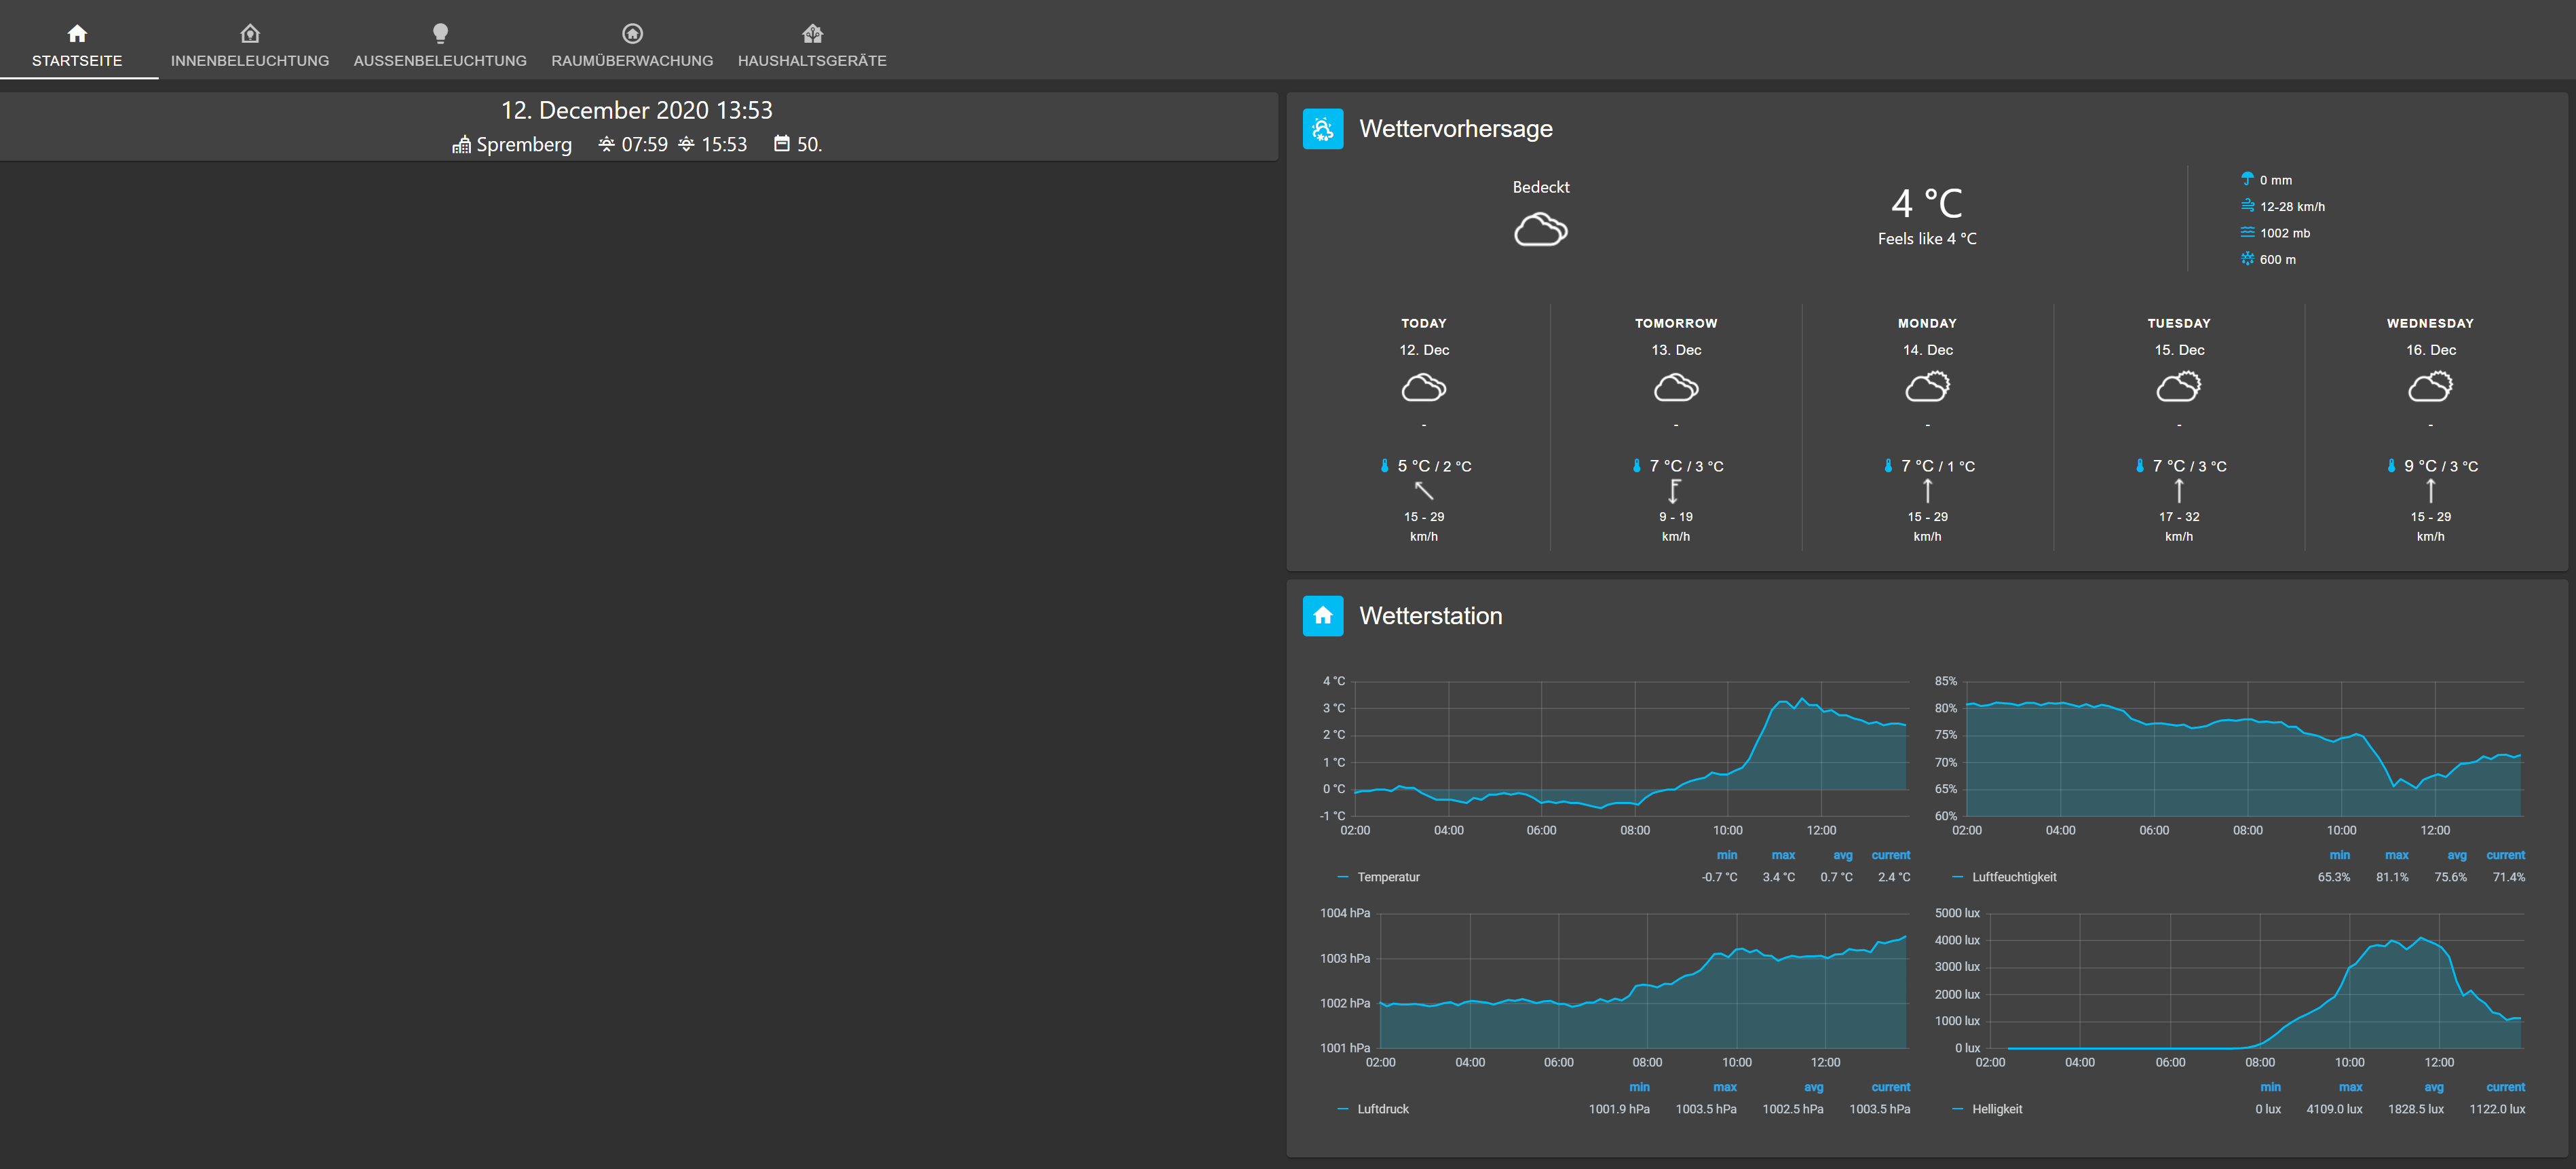Click the sunrise icon beside 07:59
The width and height of the screenshot is (2576, 1169).
click(606, 145)
